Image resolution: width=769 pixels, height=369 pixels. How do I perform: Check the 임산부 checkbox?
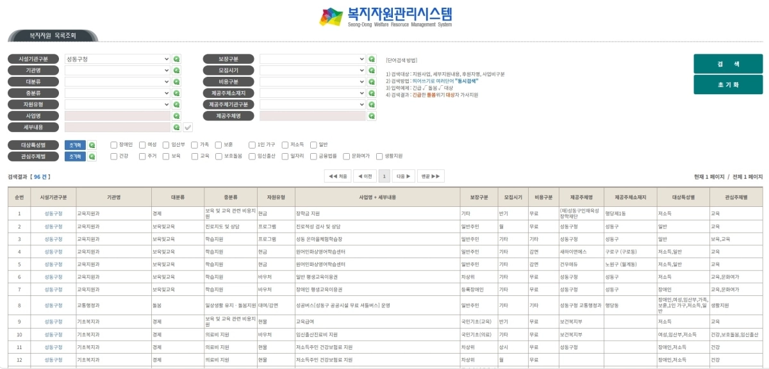(166, 145)
